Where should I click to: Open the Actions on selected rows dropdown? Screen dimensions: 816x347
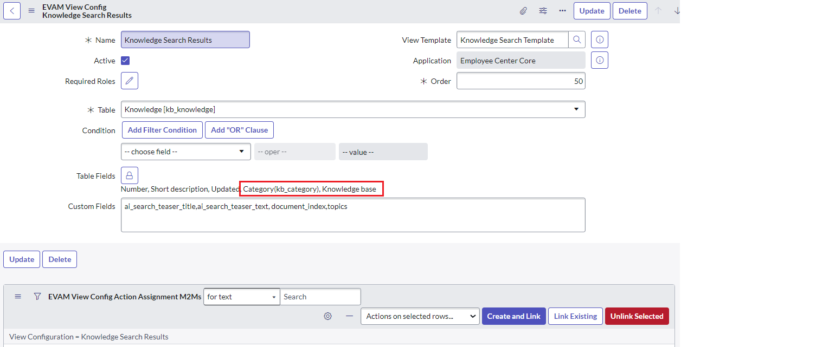[x=420, y=316]
